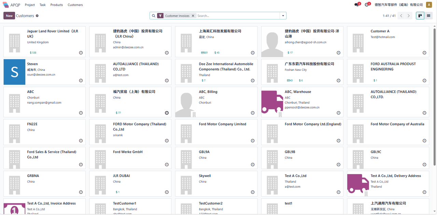Click into the Search input field

point(237,16)
